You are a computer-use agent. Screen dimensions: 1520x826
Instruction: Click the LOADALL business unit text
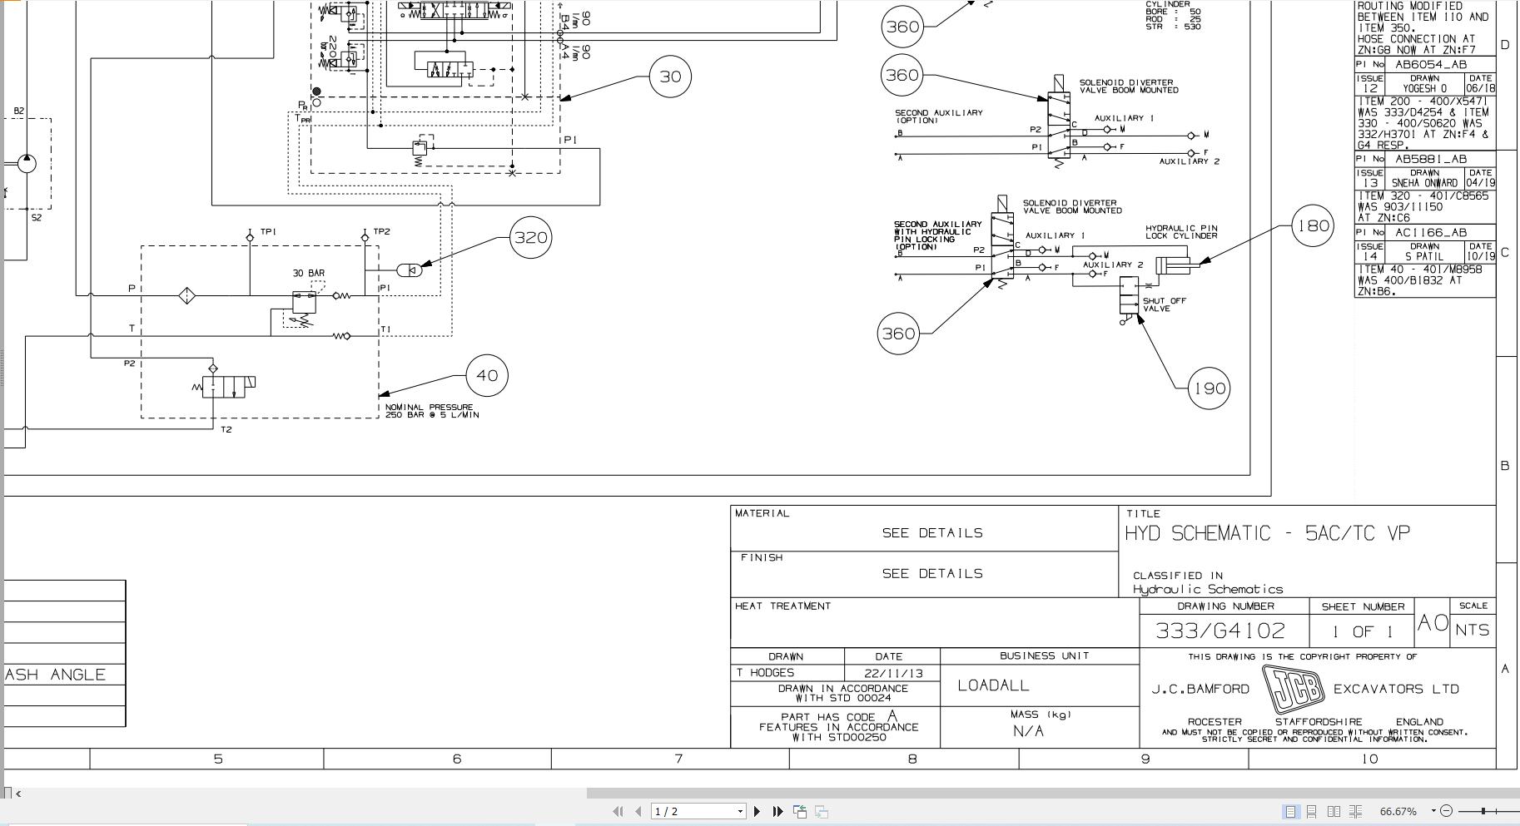pos(993,685)
